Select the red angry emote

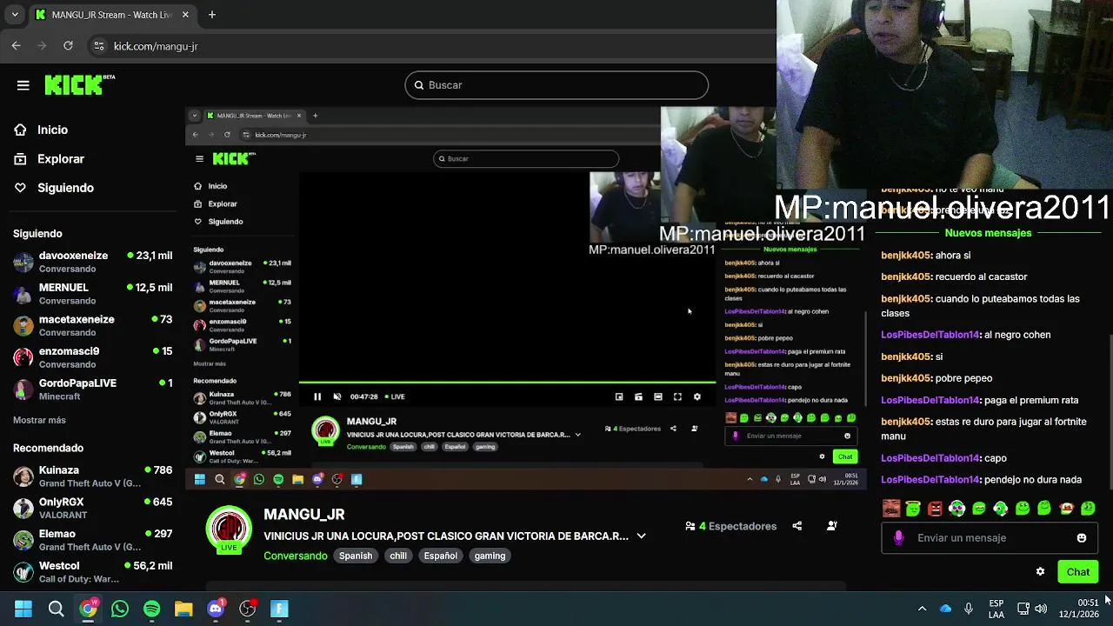coord(935,509)
